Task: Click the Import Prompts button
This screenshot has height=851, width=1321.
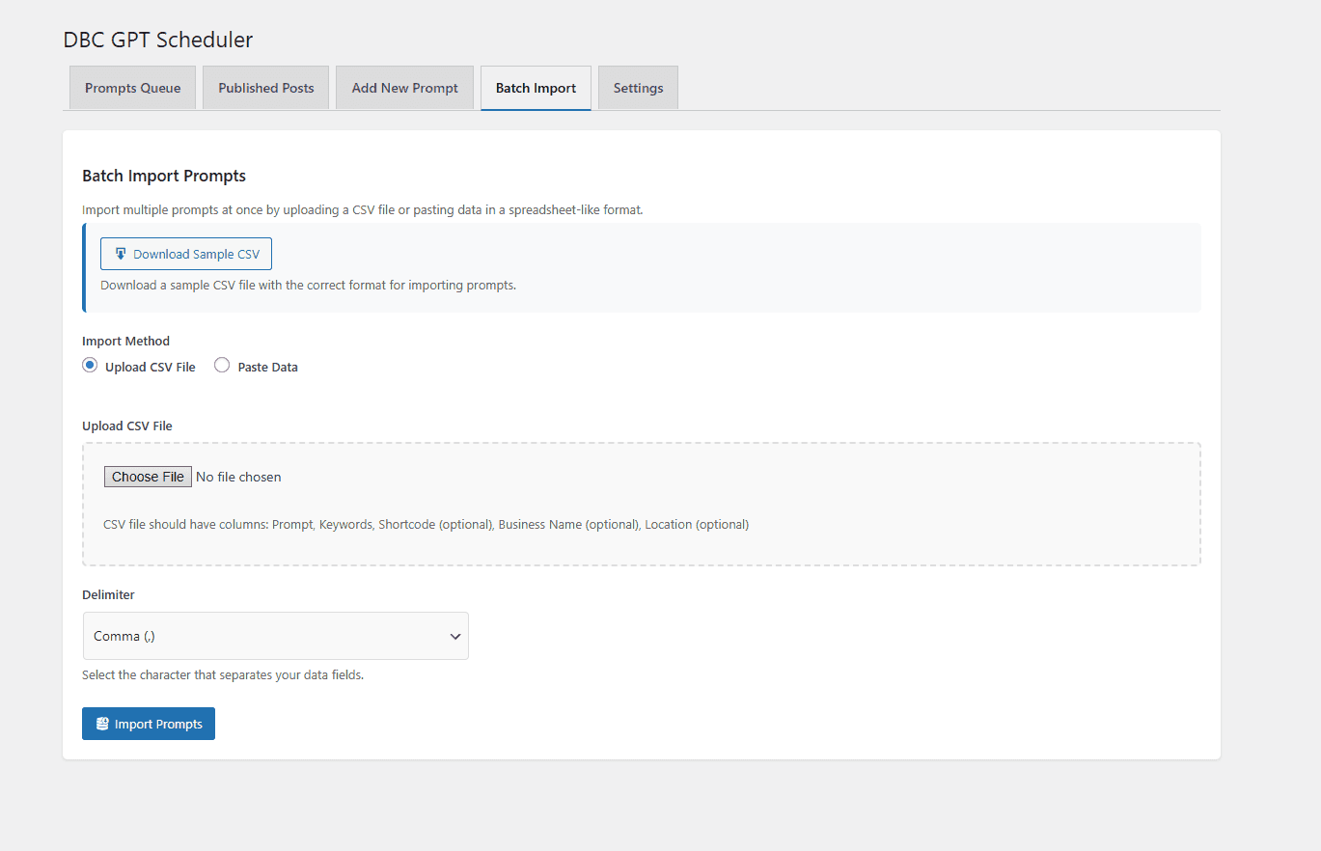Action: coord(149,724)
